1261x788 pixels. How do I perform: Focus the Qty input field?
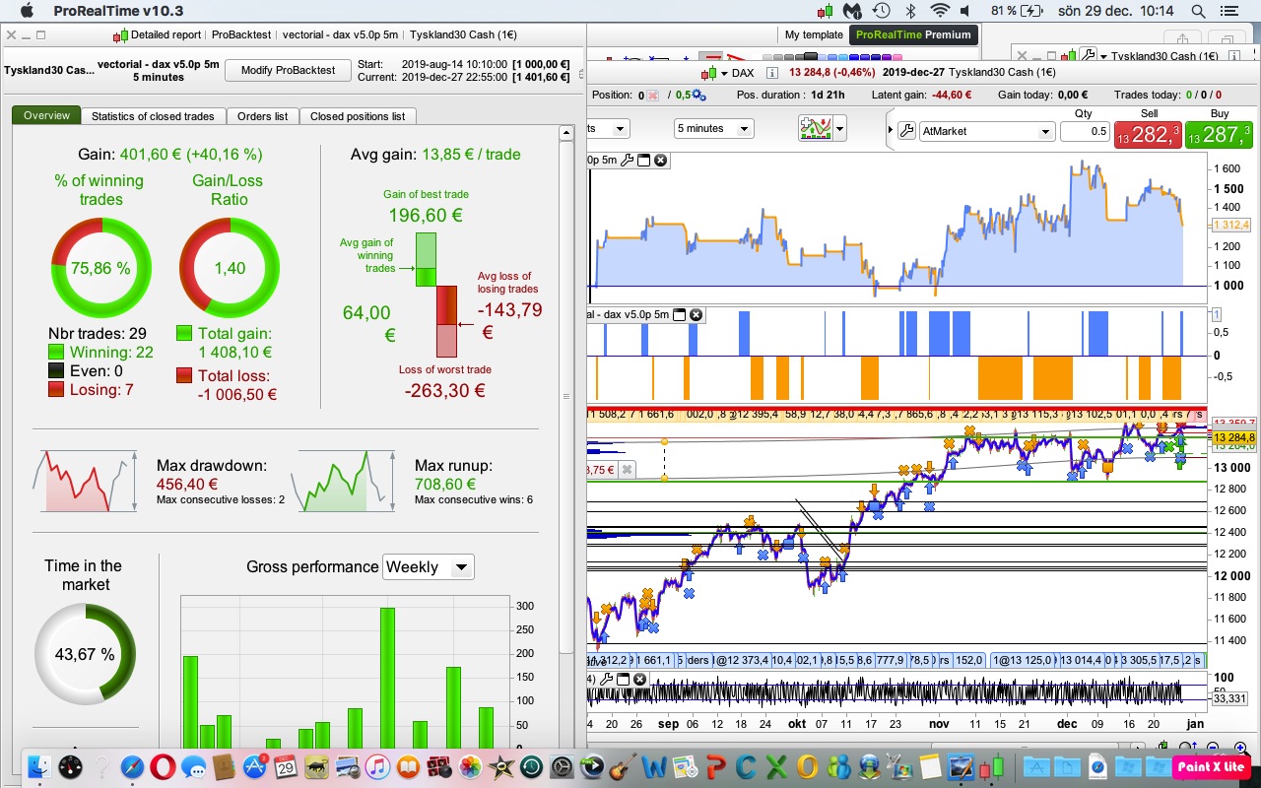point(1084,131)
